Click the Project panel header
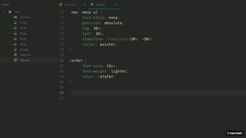 [5, 5]
